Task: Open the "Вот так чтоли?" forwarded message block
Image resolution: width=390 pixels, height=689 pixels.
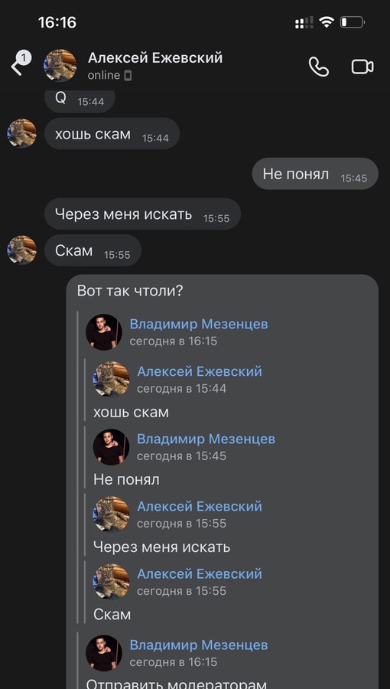Action: point(222,482)
